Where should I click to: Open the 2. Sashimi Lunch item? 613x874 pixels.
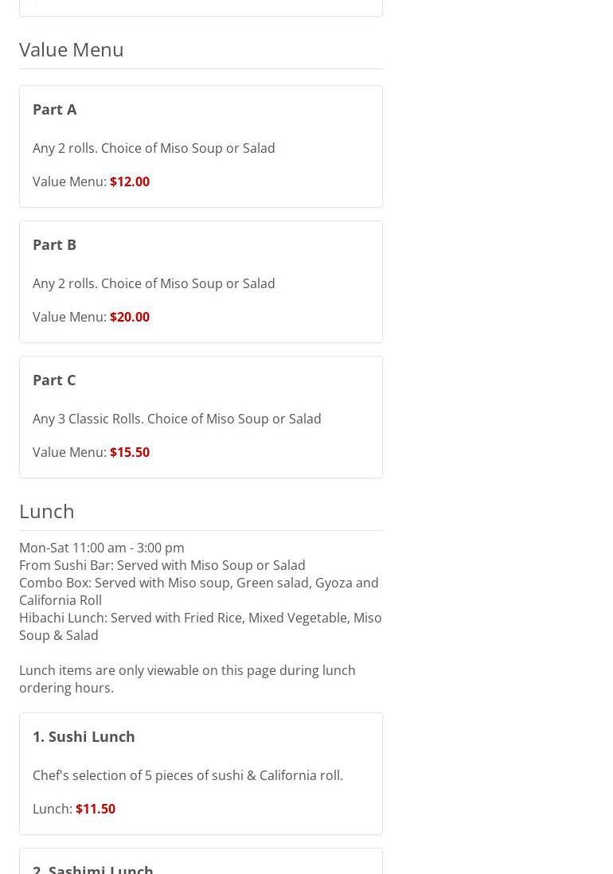click(x=93, y=868)
